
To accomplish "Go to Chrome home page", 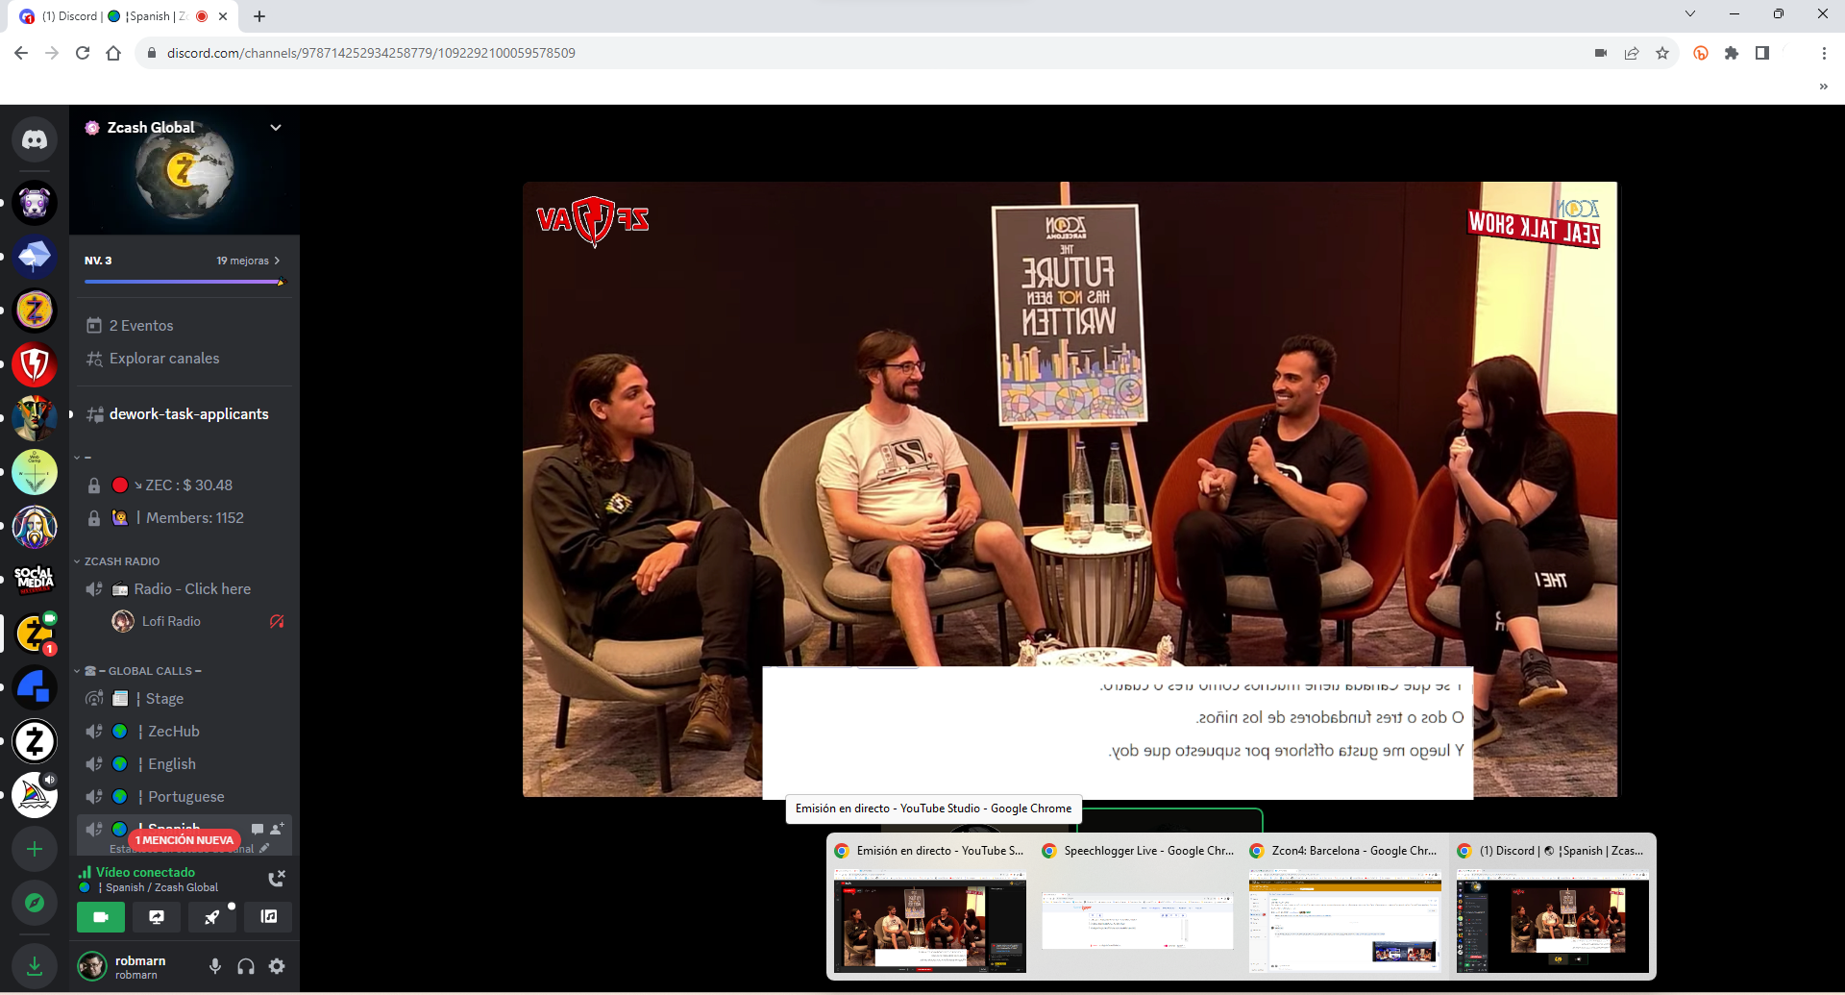I will point(113,53).
